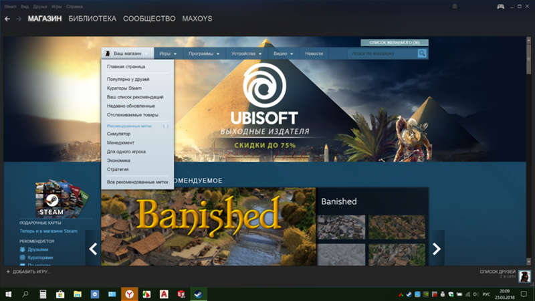The width and height of the screenshot is (535, 301).
Task: Open Все рекомендованные метки
Action: tap(138, 182)
